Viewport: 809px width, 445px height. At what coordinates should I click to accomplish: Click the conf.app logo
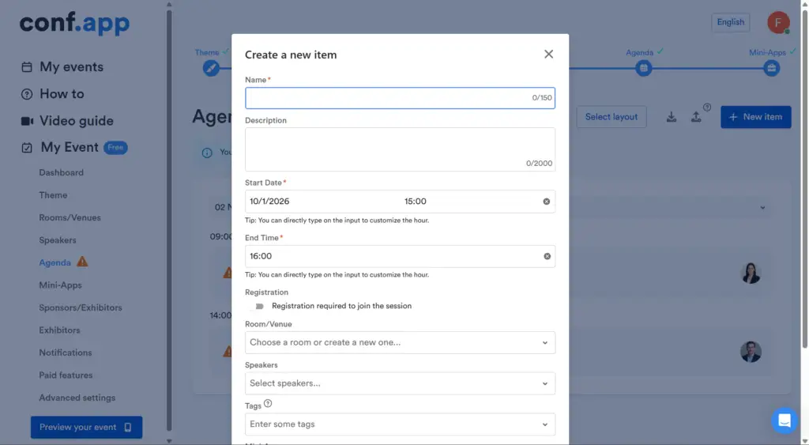pos(75,24)
